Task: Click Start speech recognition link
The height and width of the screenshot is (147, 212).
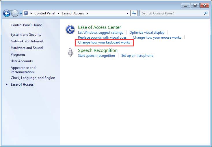Action: tap(96, 56)
